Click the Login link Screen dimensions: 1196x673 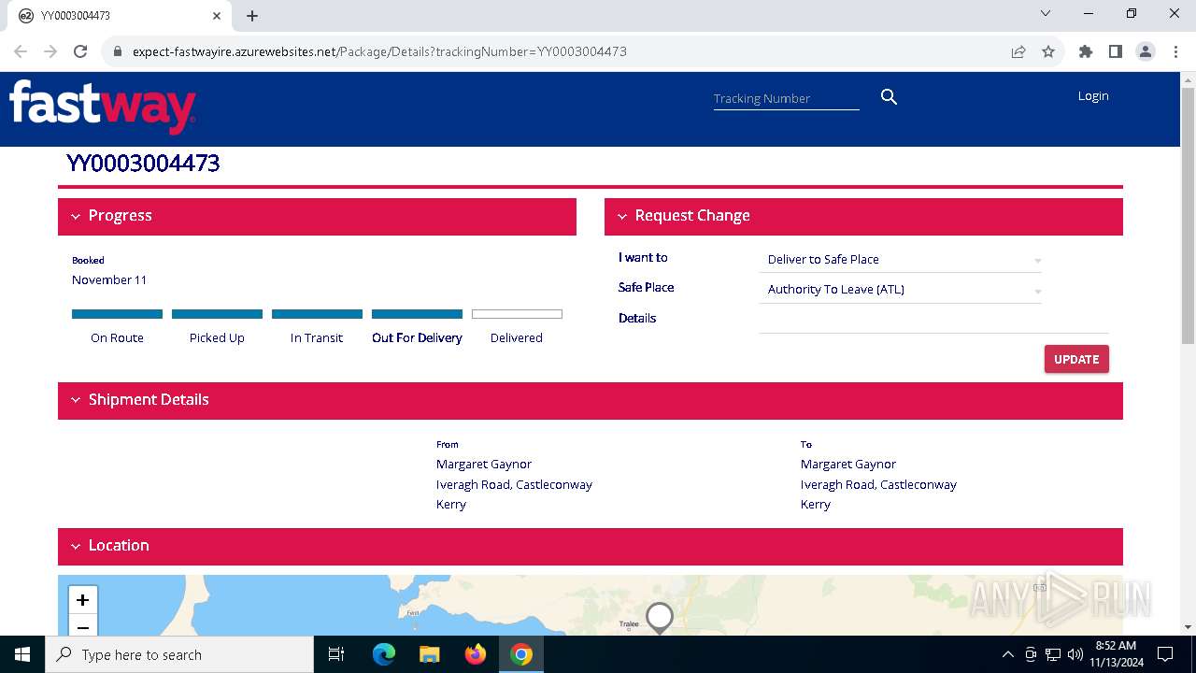(1093, 95)
